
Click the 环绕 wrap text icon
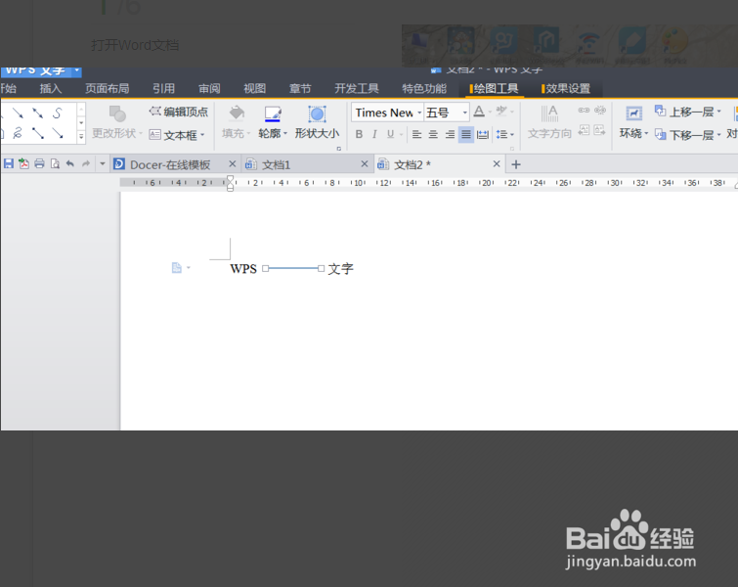(633, 113)
